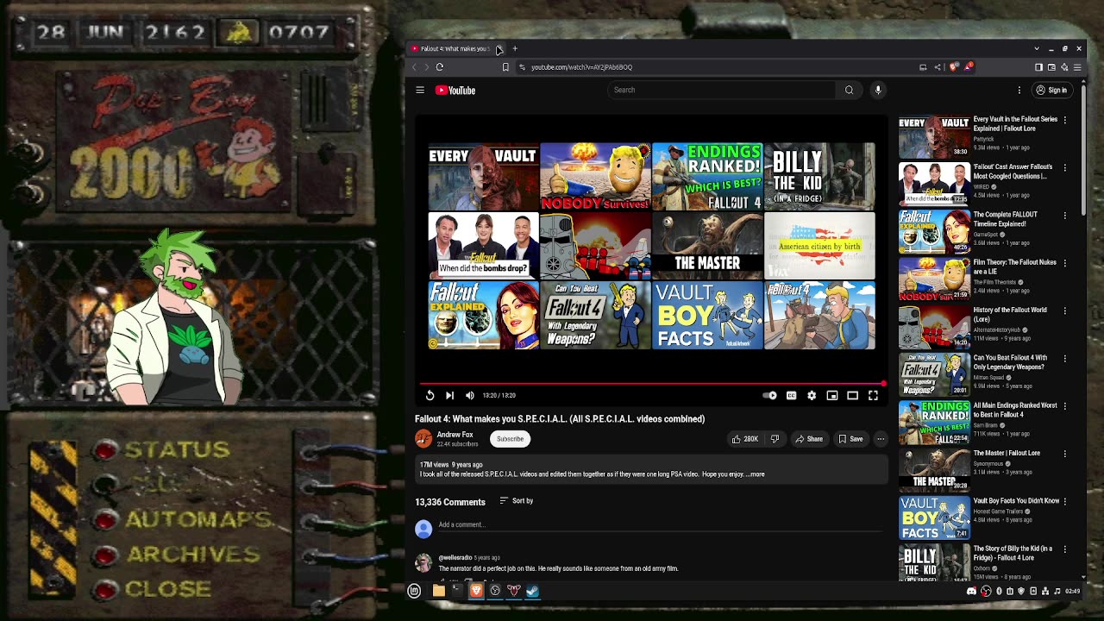
Task: Open the player settings gear
Action: pos(812,395)
